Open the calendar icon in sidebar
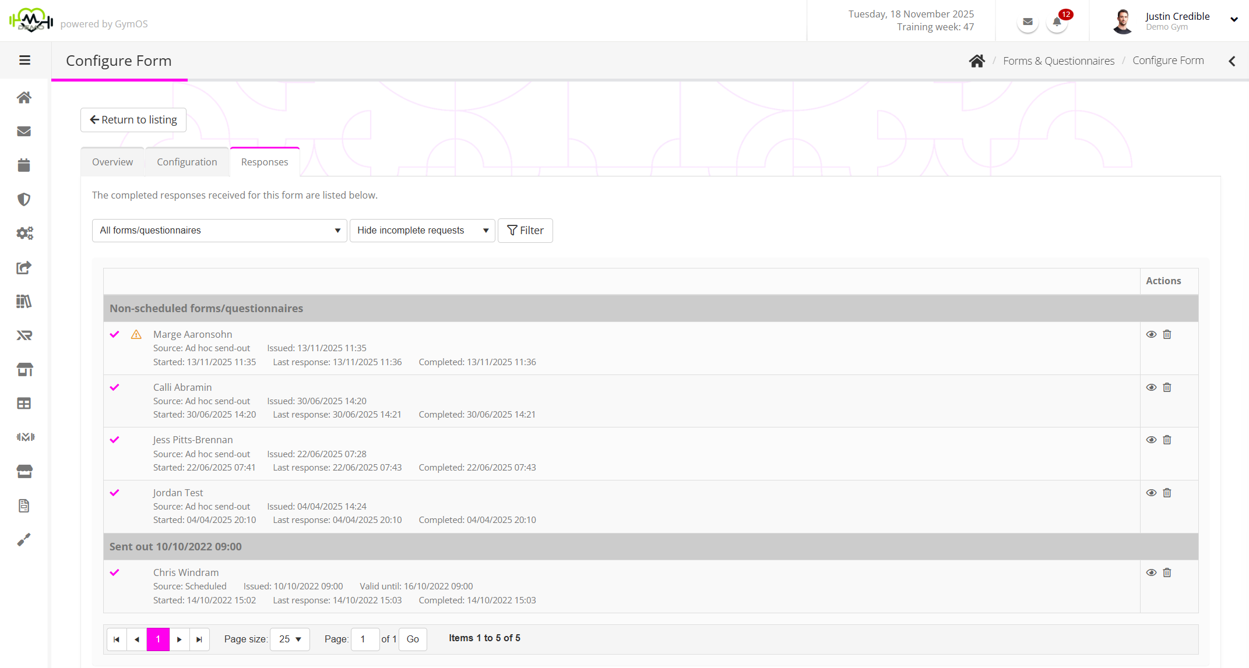 click(24, 165)
